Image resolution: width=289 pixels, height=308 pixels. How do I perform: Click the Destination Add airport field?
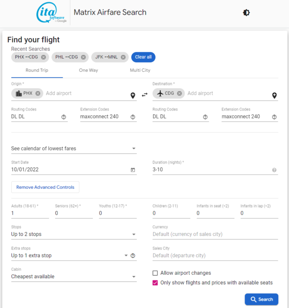click(x=228, y=93)
